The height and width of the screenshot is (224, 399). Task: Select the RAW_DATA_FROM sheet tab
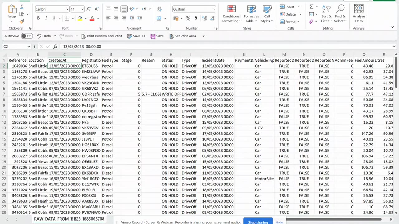pos(69,219)
